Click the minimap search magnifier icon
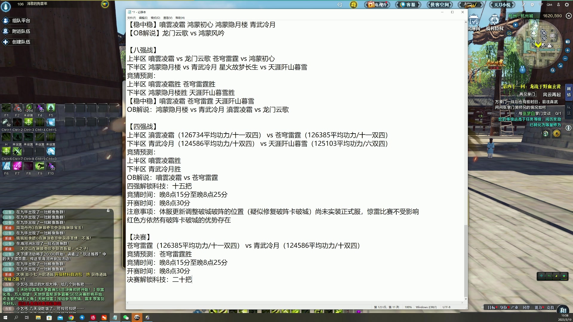 point(553,70)
